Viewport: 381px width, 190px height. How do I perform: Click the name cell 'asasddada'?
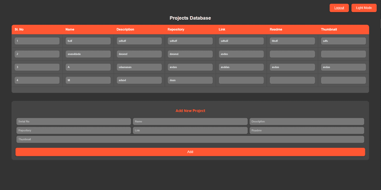coord(88,54)
